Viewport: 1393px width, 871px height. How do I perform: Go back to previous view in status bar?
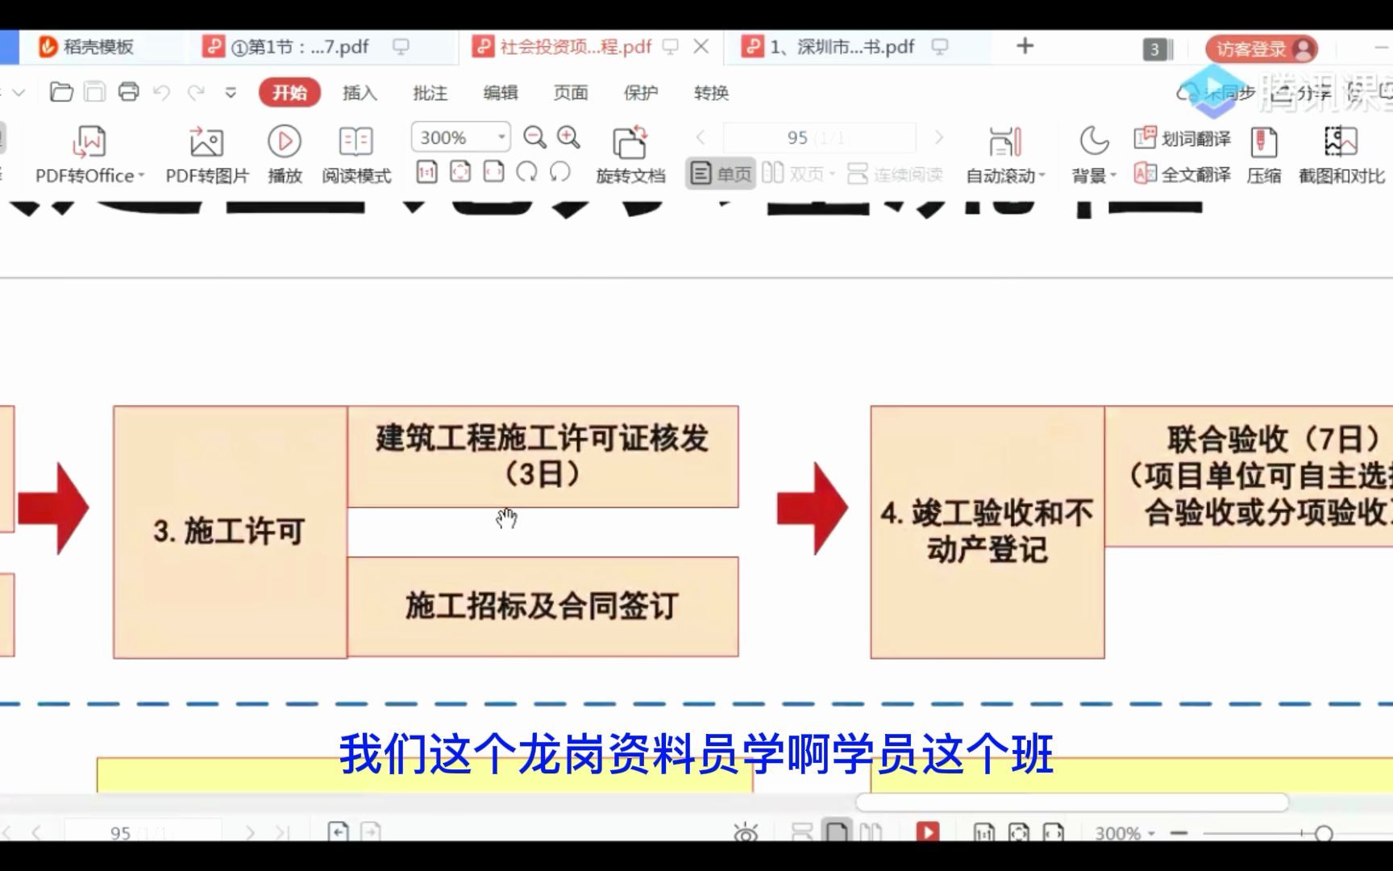pyautogui.click(x=338, y=831)
